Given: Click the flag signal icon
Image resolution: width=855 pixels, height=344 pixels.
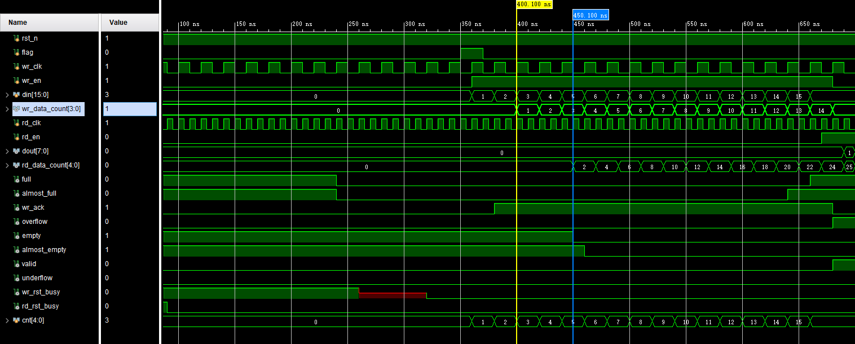Looking at the screenshot, I should tap(16, 52).
